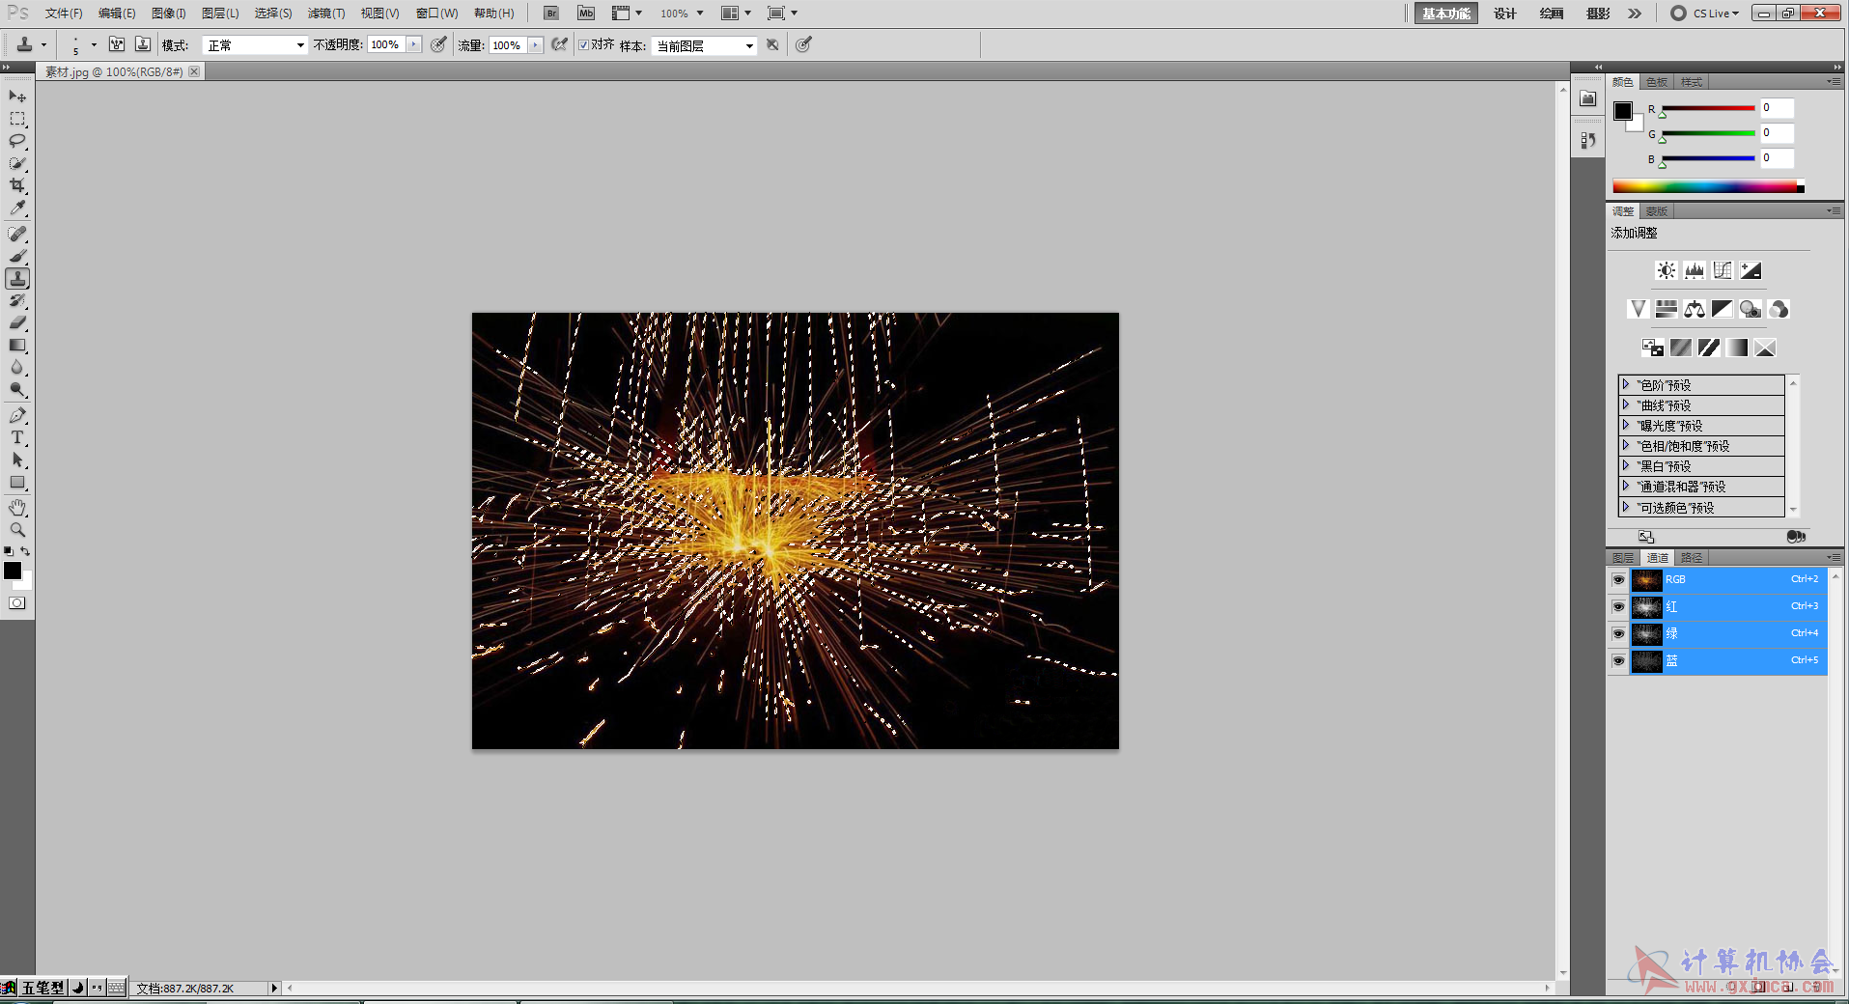Screen dimensions: 1849x1004
Task: Hide the Green channel eye icon
Action: point(1618,633)
